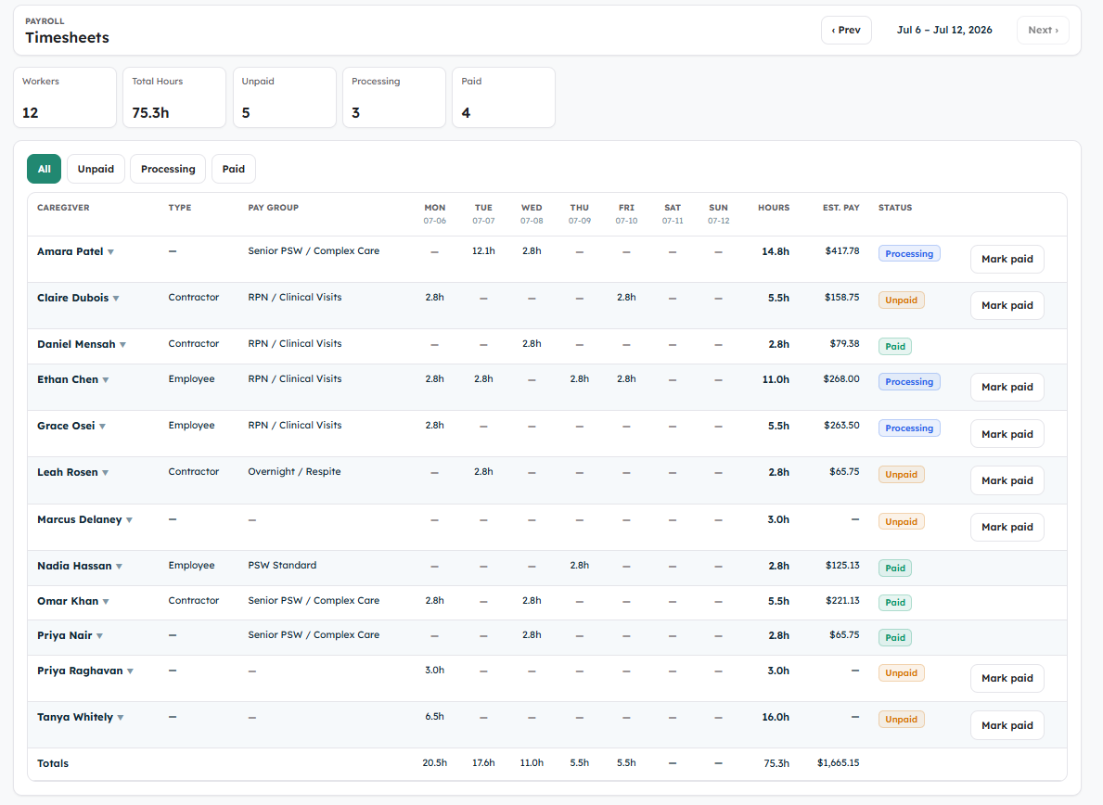This screenshot has height=805, width=1103.
Task: Click the $1,665.15 totals pay value
Action: pos(839,763)
